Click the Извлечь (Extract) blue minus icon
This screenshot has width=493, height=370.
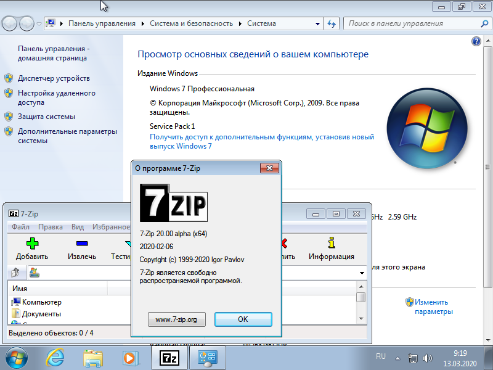click(82, 243)
